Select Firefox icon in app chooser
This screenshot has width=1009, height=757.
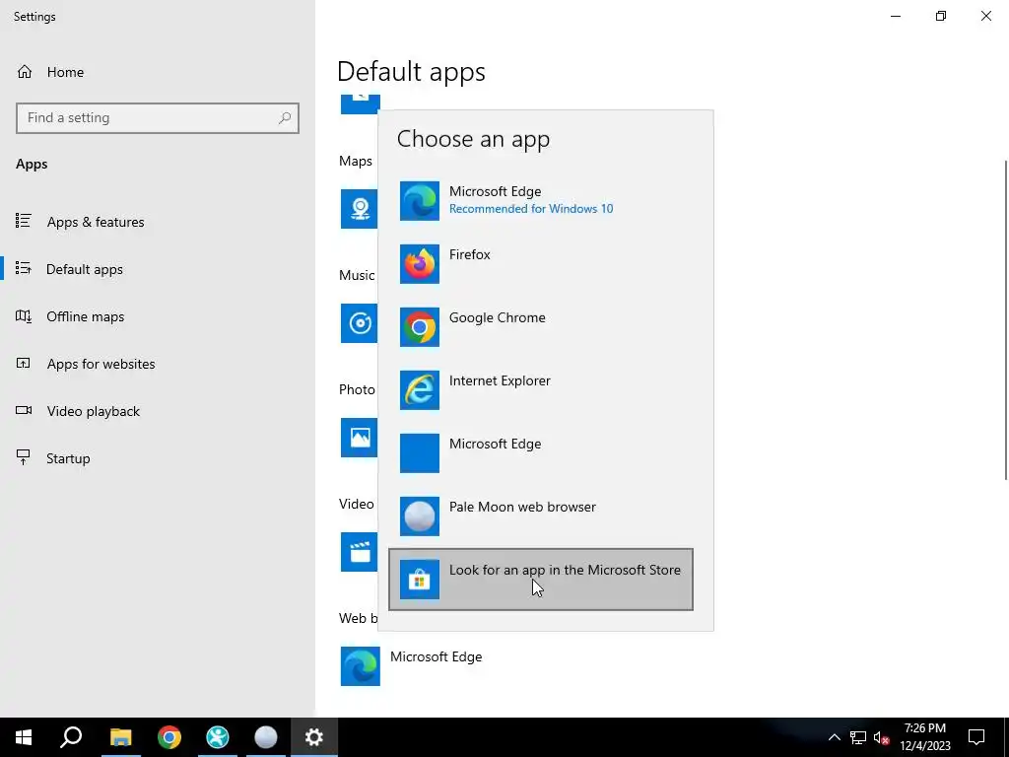[x=420, y=264]
